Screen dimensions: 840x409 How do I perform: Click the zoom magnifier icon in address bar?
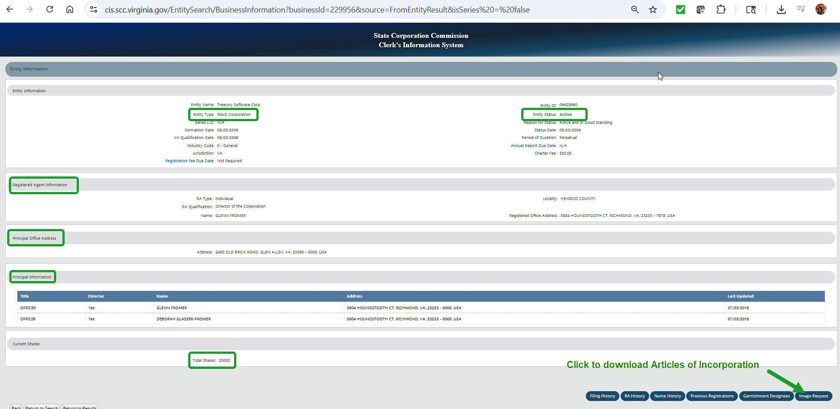[x=635, y=9]
